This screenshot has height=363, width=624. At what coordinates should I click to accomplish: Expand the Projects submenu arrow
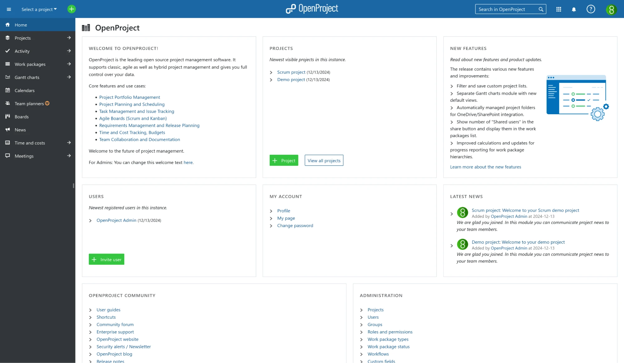click(69, 38)
